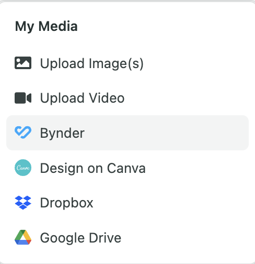Click the Bynder logo icon
The image size is (255, 264).
(23, 133)
